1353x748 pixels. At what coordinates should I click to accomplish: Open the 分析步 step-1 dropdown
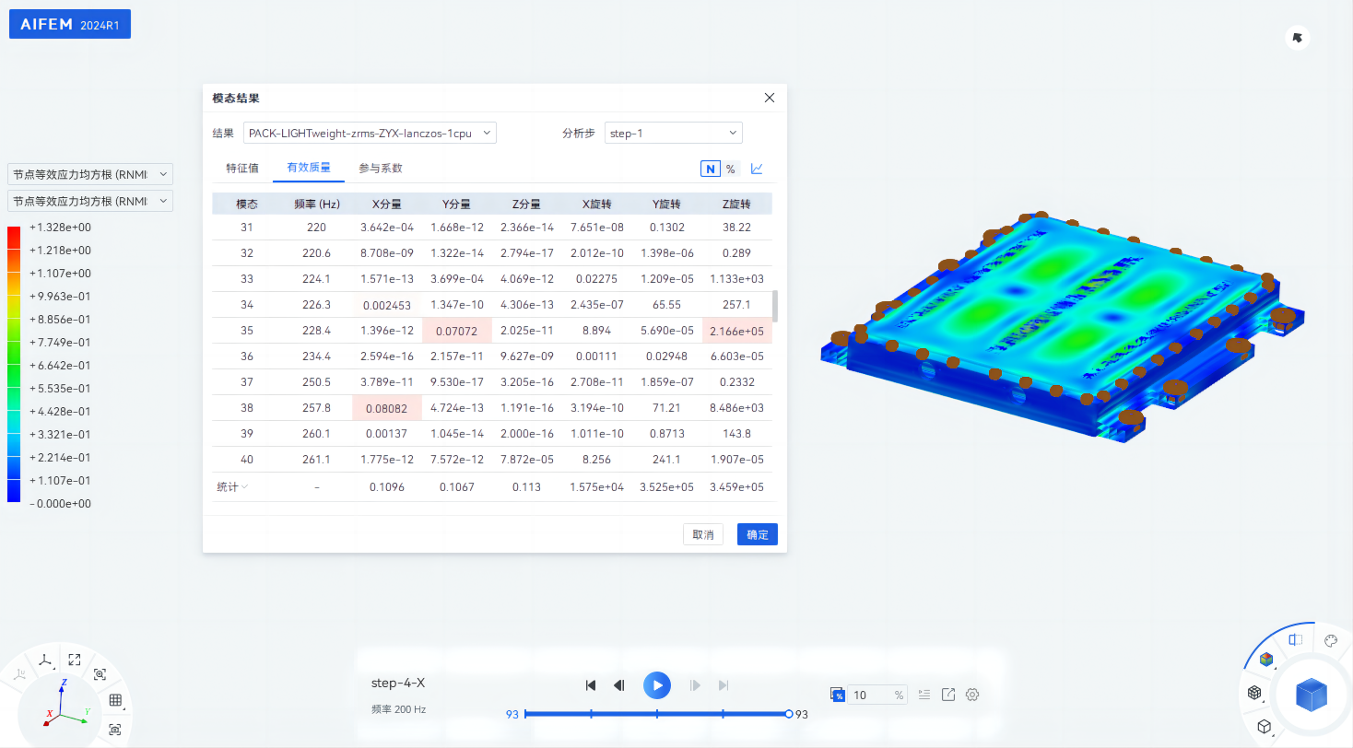coord(674,133)
